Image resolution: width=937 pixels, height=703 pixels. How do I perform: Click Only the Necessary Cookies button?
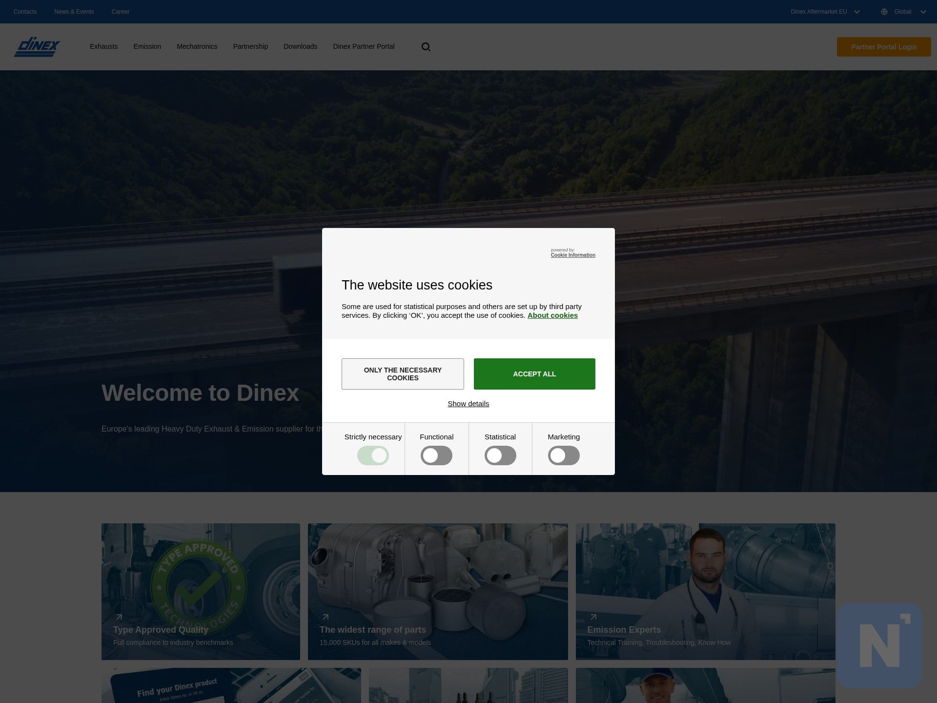pyautogui.click(x=403, y=374)
